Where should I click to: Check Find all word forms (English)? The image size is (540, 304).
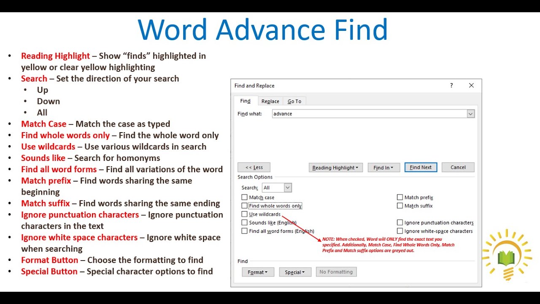pyautogui.click(x=244, y=231)
